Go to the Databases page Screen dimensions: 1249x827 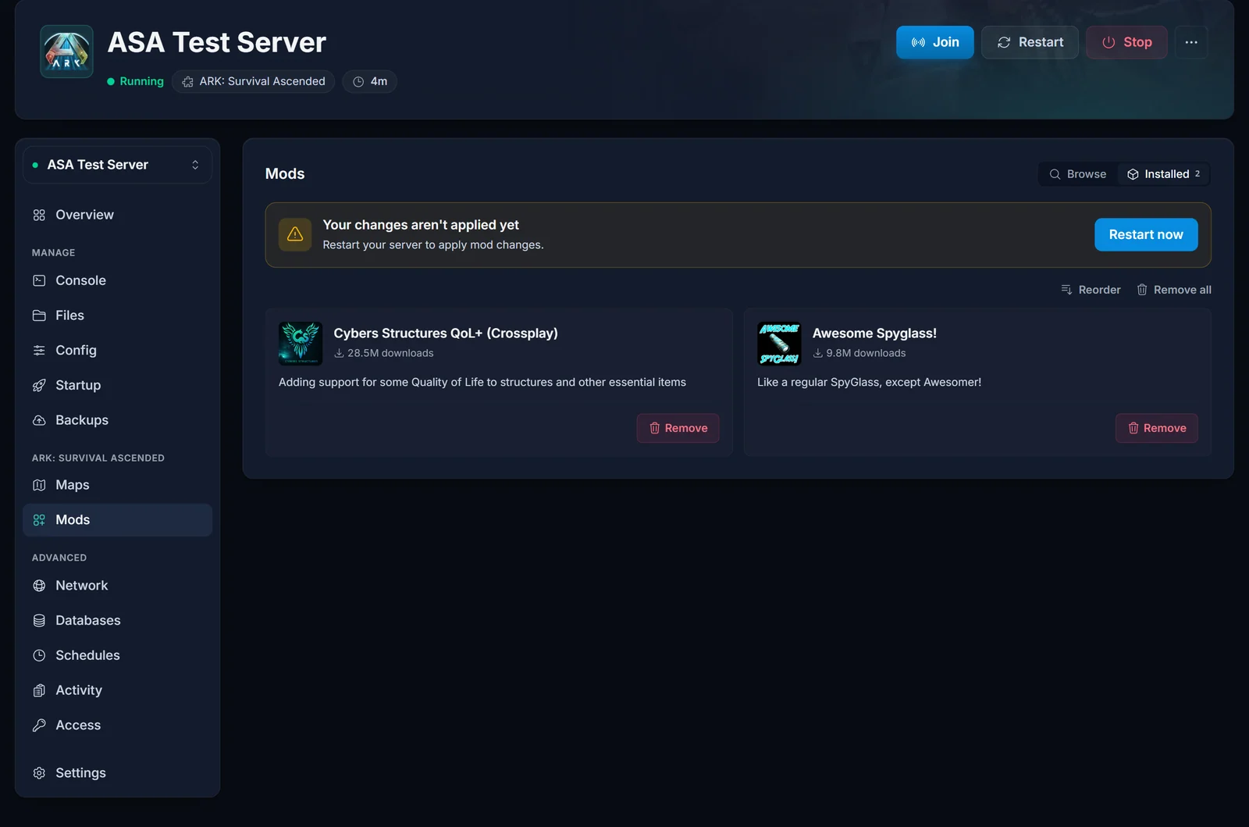(117, 621)
